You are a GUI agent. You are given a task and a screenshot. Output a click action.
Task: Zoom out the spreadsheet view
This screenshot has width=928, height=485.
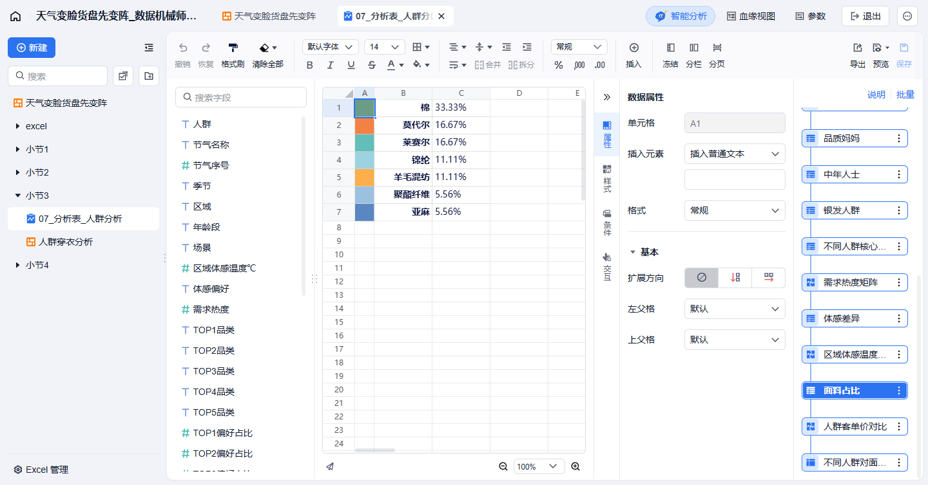(x=503, y=466)
